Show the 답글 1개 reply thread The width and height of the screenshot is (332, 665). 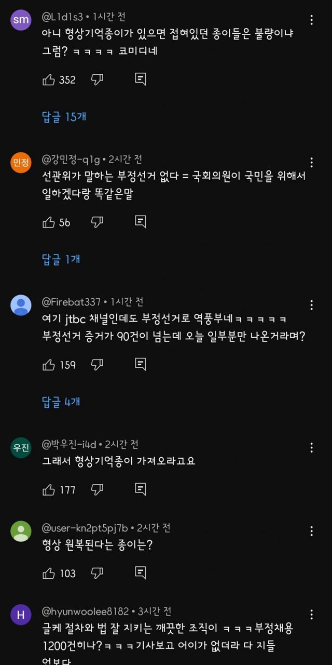coord(61,259)
